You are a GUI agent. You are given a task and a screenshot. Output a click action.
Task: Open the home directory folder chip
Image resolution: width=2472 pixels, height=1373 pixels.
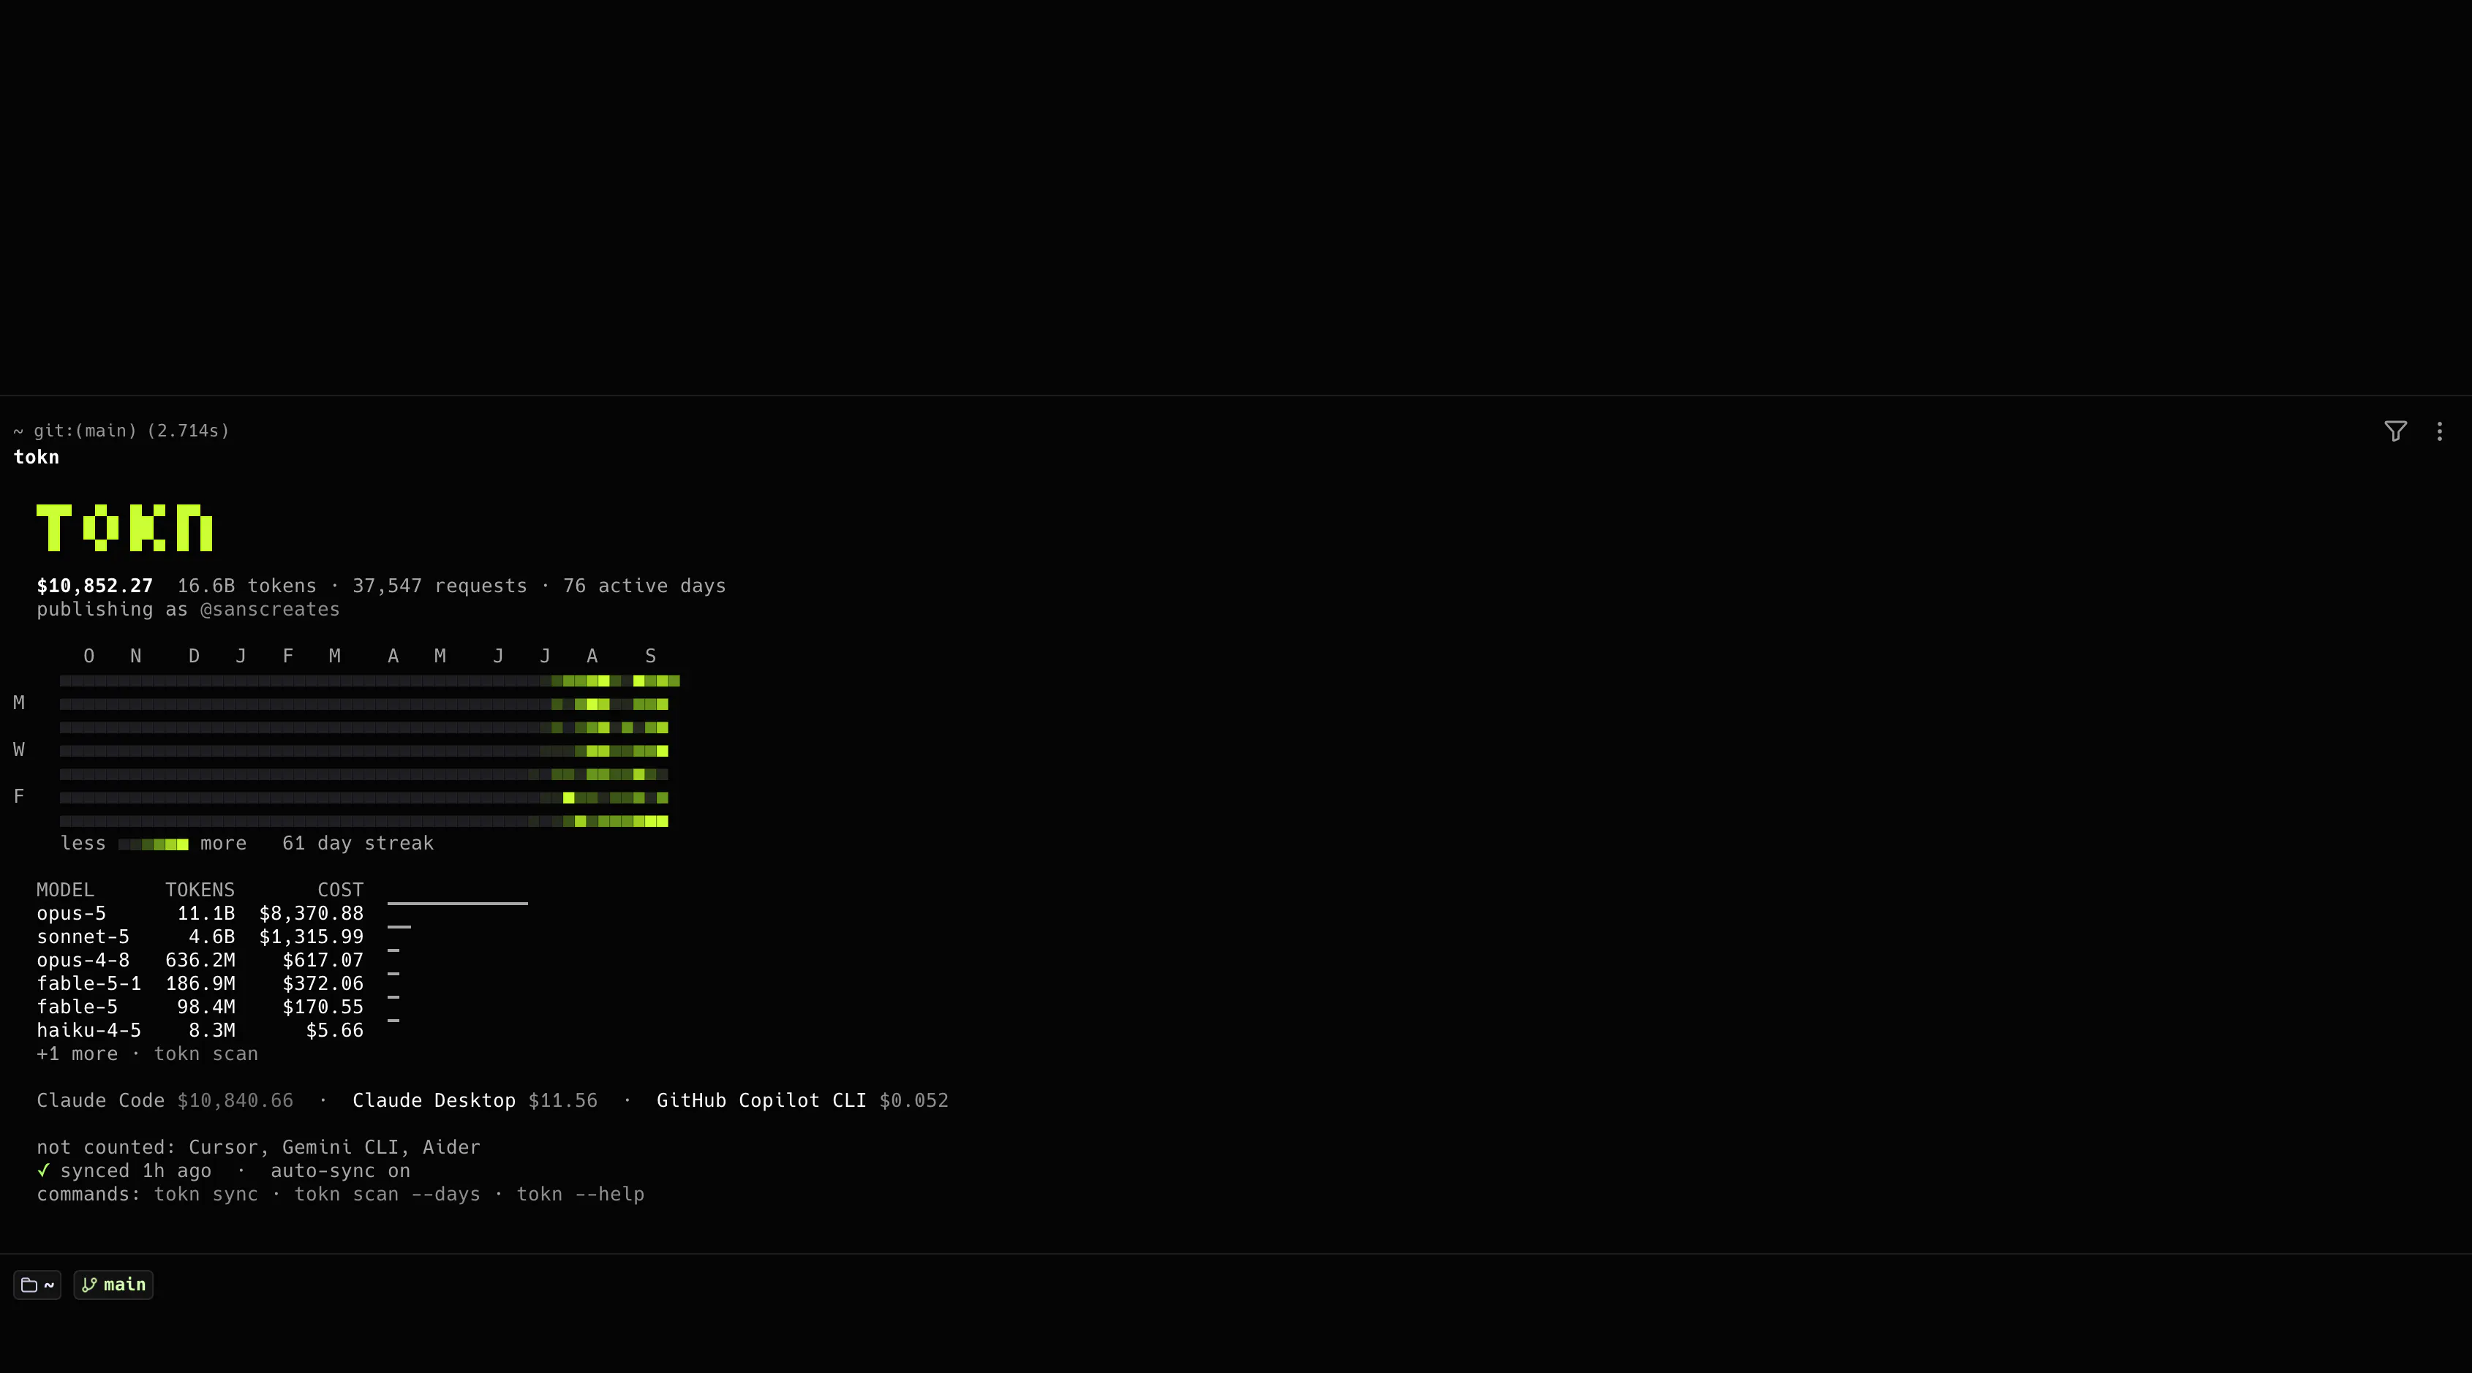(x=37, y=1285)
